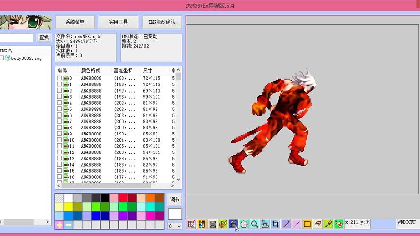Click the current color preview box

click(x=175, y=214)
